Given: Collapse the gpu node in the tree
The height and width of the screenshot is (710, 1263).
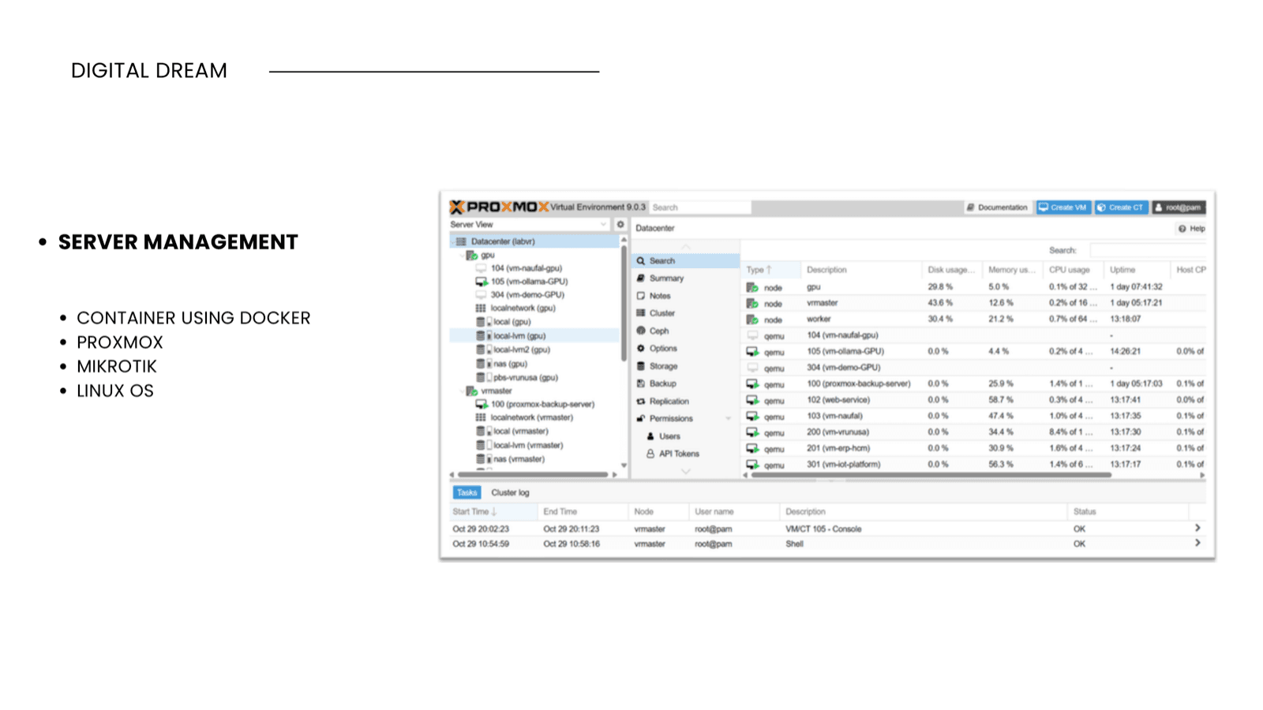Looking at the screenshot, I should [462, 256].
